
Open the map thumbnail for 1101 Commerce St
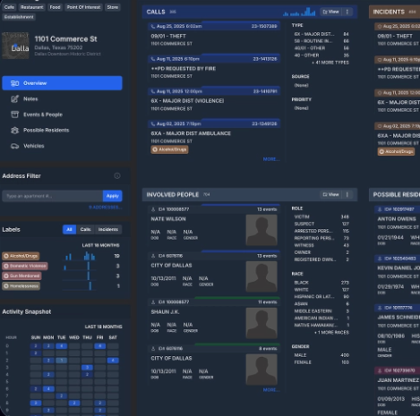[15, 46]
